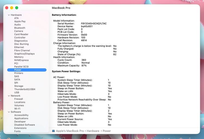Click the green zoom window button
The height and width of the screenshot is (139, 204).
coord(17,8)
